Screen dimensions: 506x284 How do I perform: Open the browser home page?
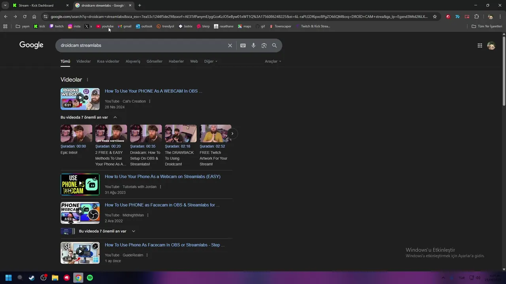pos(34,17)
